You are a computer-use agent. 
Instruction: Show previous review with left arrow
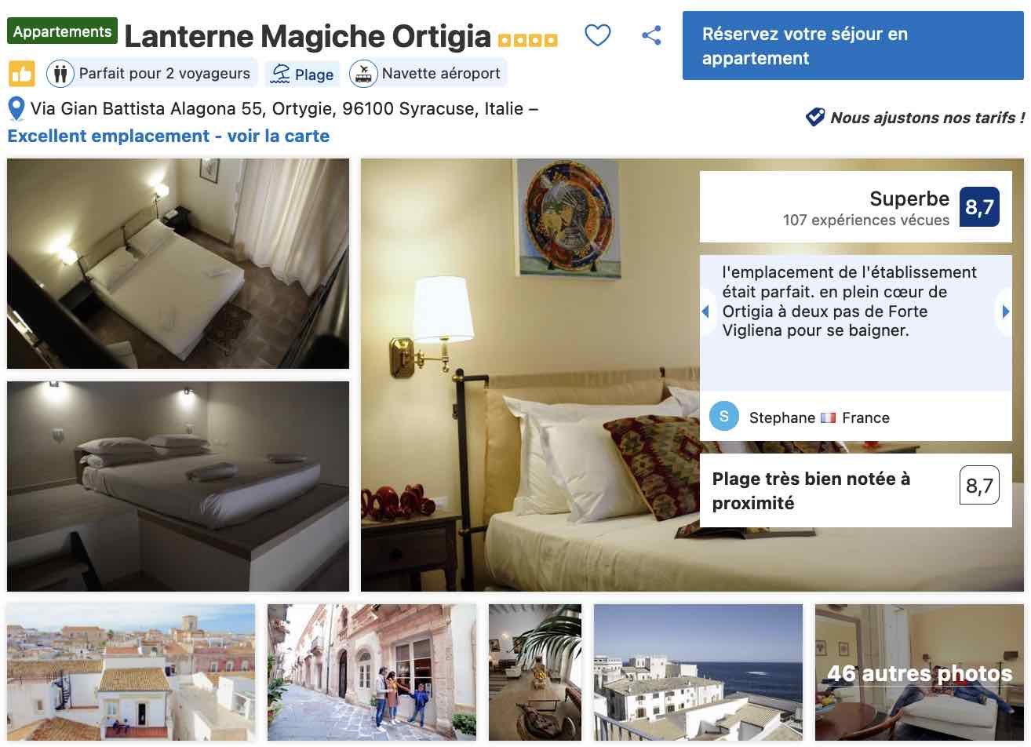(706, 312)
